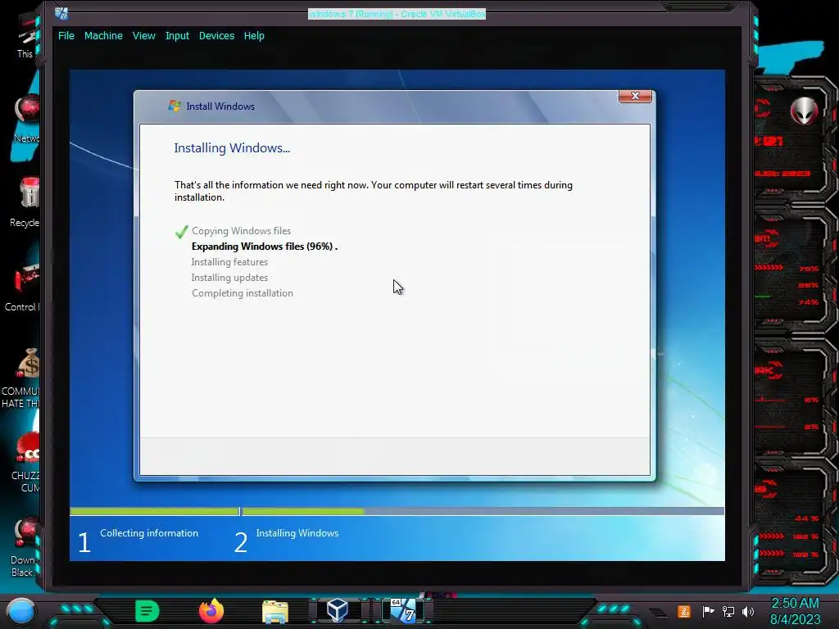Select the Windows 7 VM taskbar icon
Screen dimensions: 839x629
[x=403, y=610]
